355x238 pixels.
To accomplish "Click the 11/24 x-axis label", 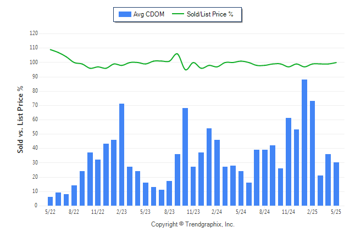I will pos(289,212).
